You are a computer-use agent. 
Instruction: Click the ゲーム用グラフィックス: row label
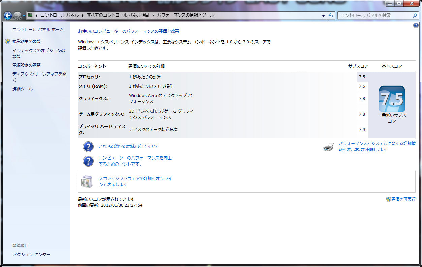(101, 114)
